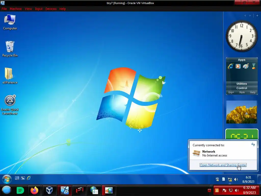Click the red machine icon on host taskbar
Viewport: 261px width, 196px height.
click(80, 190)
